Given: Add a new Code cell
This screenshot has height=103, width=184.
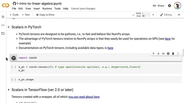Looking at the screenshot, I should pyautogui.click(x=14, y=15).
